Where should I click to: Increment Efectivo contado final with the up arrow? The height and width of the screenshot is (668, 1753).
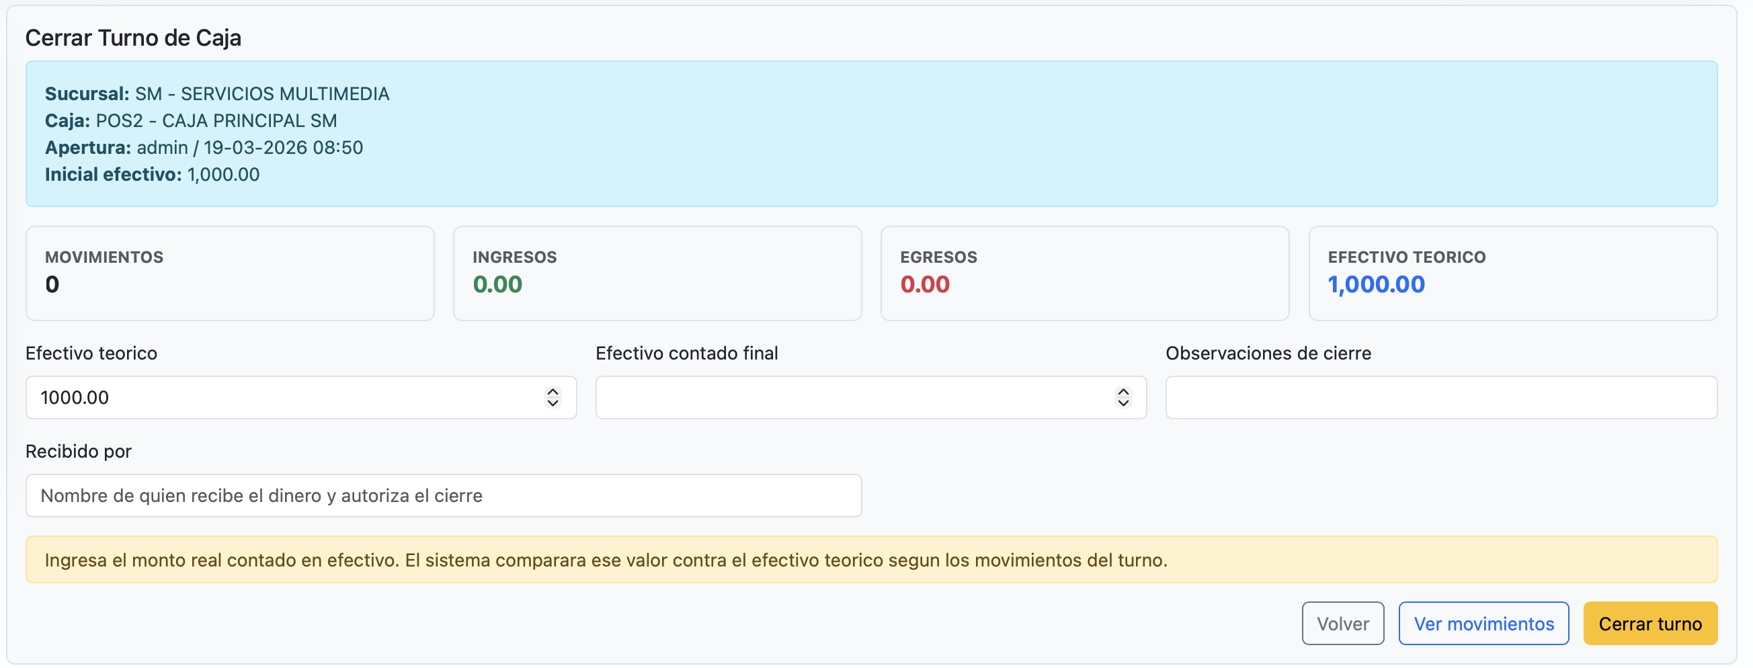click(1123, 391)
